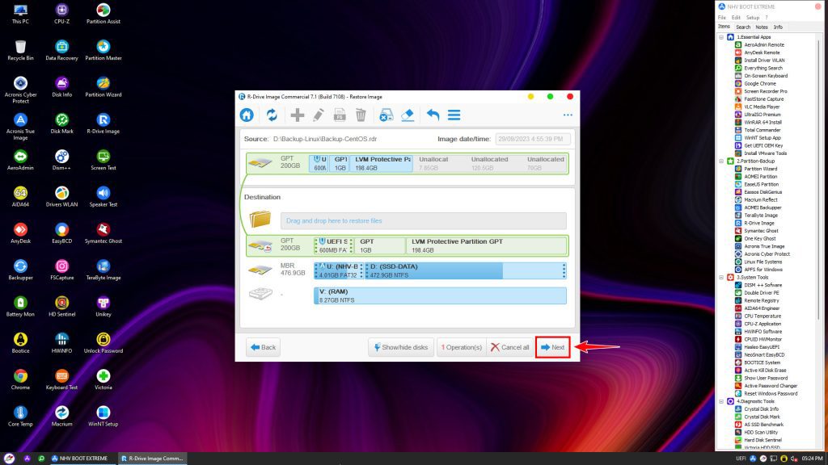Viewport: 828px width, 465px height.
Task: Select Macrium Reflect in tree list
Action: (760, 200)
